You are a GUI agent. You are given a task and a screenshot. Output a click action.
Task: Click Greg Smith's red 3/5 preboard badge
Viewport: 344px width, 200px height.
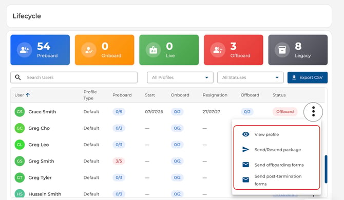coord(119,161)
